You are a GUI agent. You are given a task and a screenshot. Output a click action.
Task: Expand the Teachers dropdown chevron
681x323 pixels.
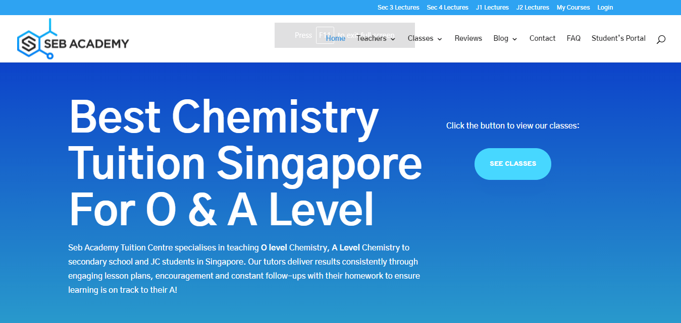[393, 39]
